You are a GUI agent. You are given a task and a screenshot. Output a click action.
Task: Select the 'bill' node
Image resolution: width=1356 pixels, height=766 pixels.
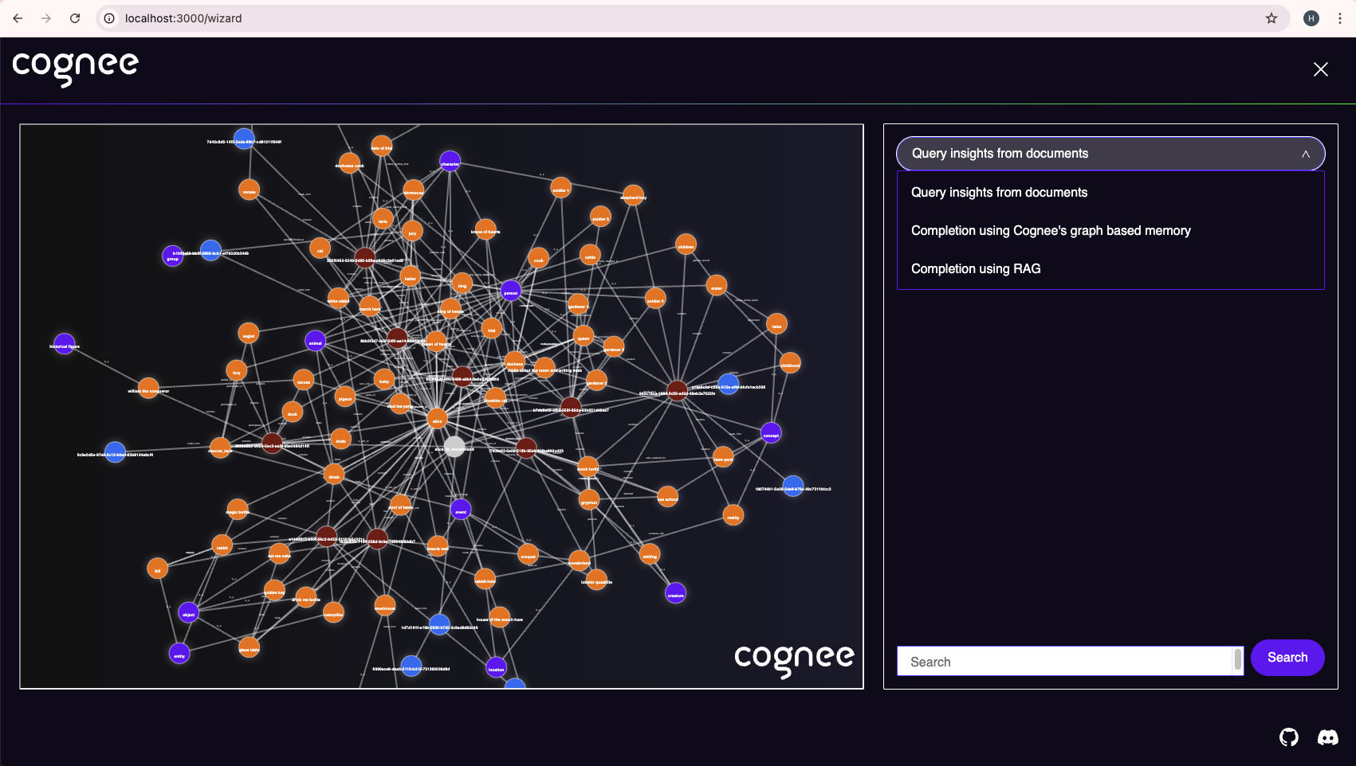coord(158,569)
